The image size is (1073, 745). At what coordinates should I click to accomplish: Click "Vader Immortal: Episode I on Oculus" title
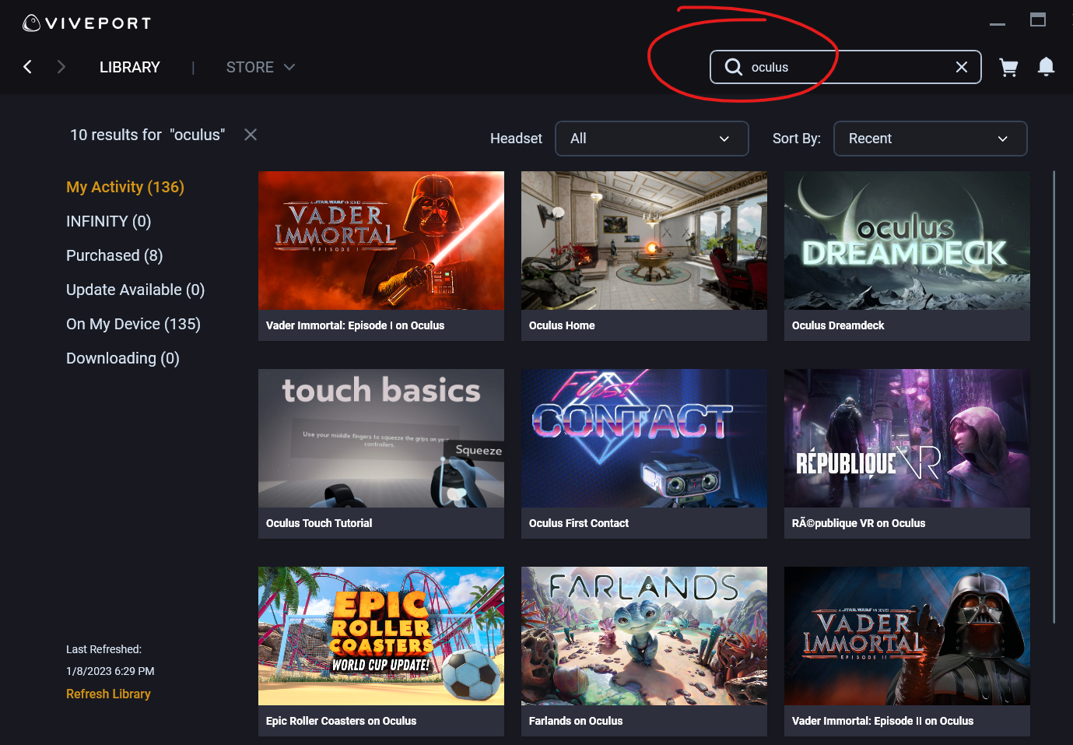point(355,325)
